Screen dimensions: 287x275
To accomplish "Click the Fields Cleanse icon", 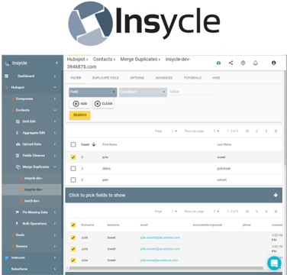I will [18, 156].
